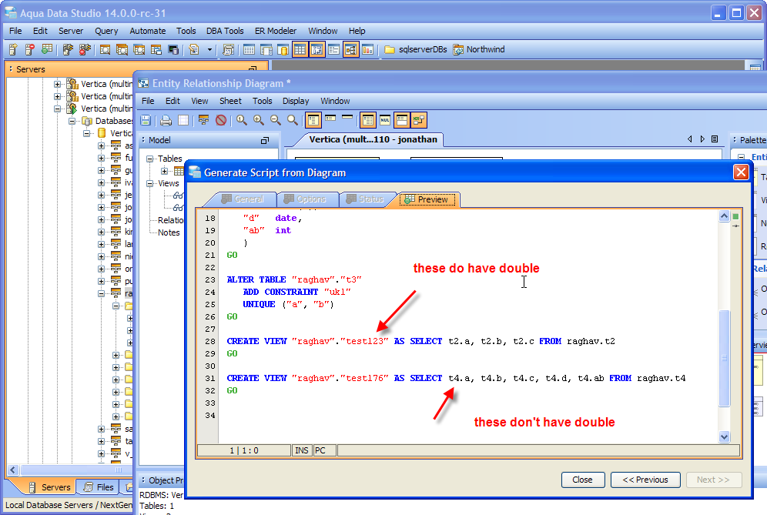Open the Sheet menu in ER Diagram window
Viewport: 767px width, 515px height.
230,101
